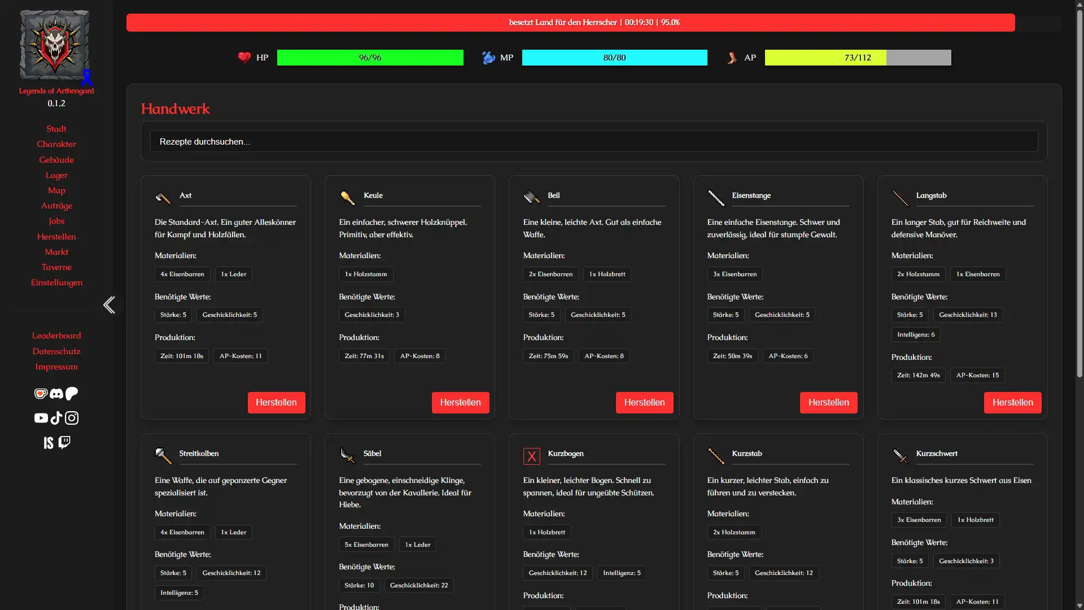Screen dimensions: 1084x610
Task: Click the AP flame icon
Action: pyautogui.click(x=732, y=57)
